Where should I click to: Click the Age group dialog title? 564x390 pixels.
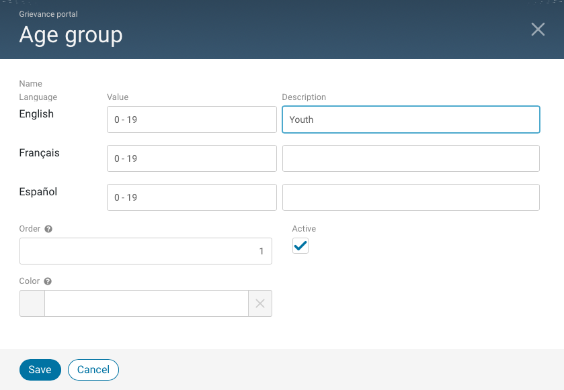pyautogui.click(x=71, y=35)
